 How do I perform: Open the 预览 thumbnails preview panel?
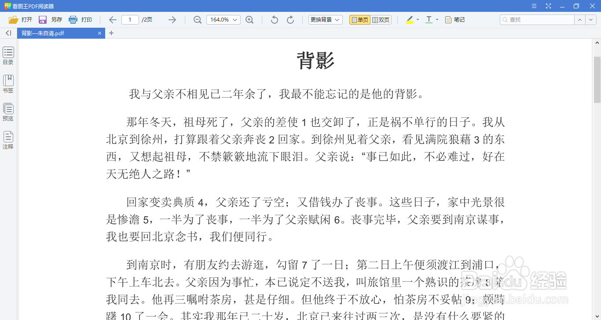click(8, 112)
